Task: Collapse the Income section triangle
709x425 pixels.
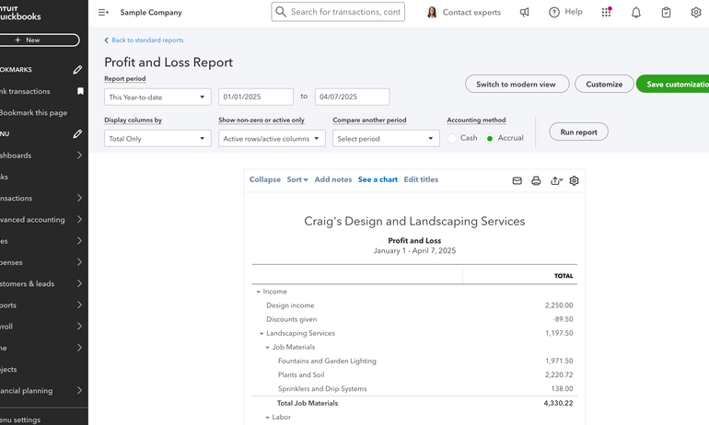Action: click(258, 292)
